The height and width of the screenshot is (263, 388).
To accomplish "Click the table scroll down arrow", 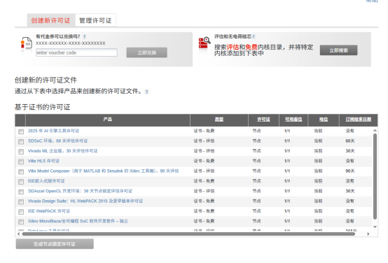I will (x=375, y=227).
